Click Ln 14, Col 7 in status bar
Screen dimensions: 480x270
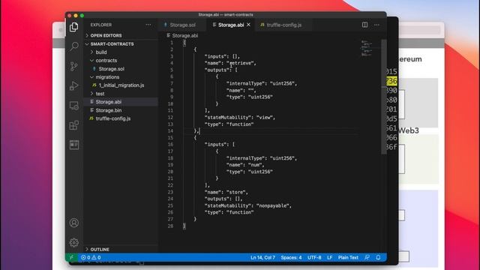click(262, 257)
